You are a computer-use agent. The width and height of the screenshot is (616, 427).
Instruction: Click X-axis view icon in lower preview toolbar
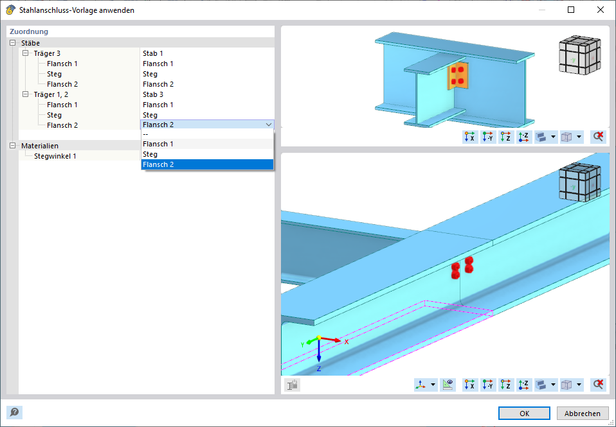(x=470, y=385)
